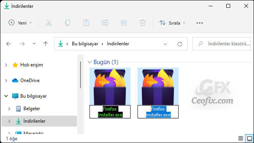Refresh the İndirilenler folder

click(x=180, y=44)
